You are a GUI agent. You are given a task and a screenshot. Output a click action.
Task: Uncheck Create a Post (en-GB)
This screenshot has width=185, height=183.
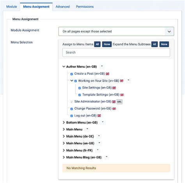click(71, 74)
